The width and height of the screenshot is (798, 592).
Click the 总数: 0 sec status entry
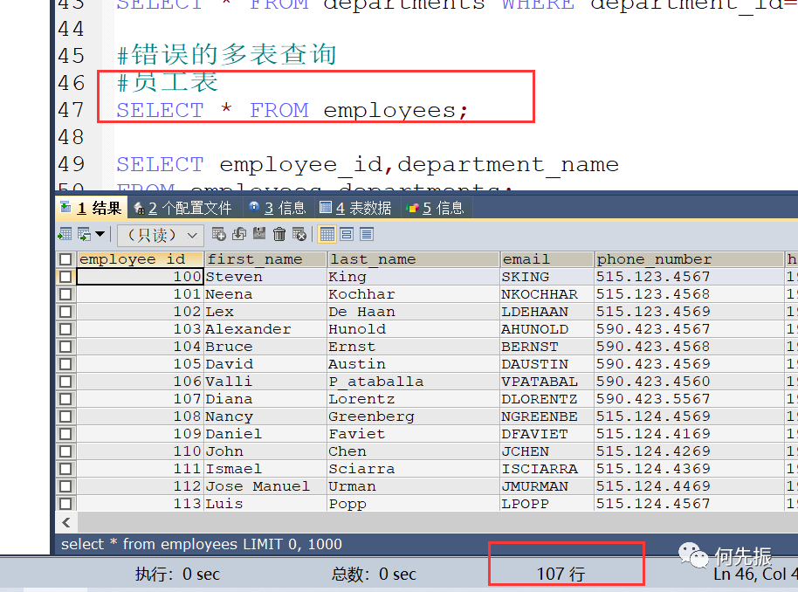tap(374, 575)
